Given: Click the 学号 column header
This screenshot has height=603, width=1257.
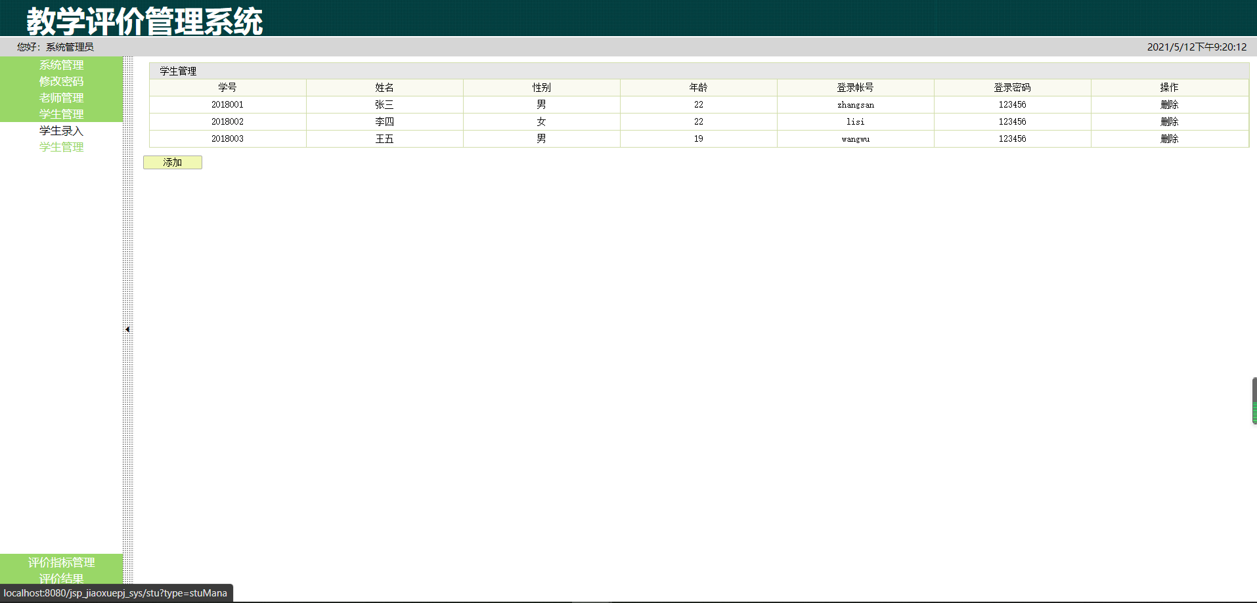Looking at the screenshot, I should (228, 87).
